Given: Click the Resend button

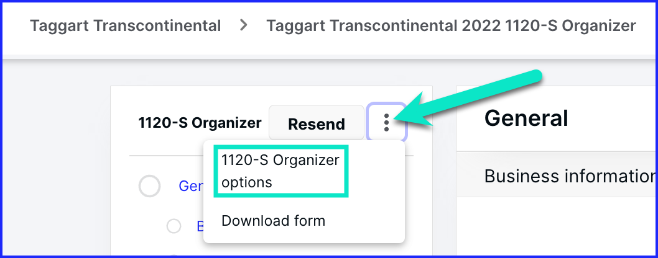Looking at the screenshot, I should [317, 123].
